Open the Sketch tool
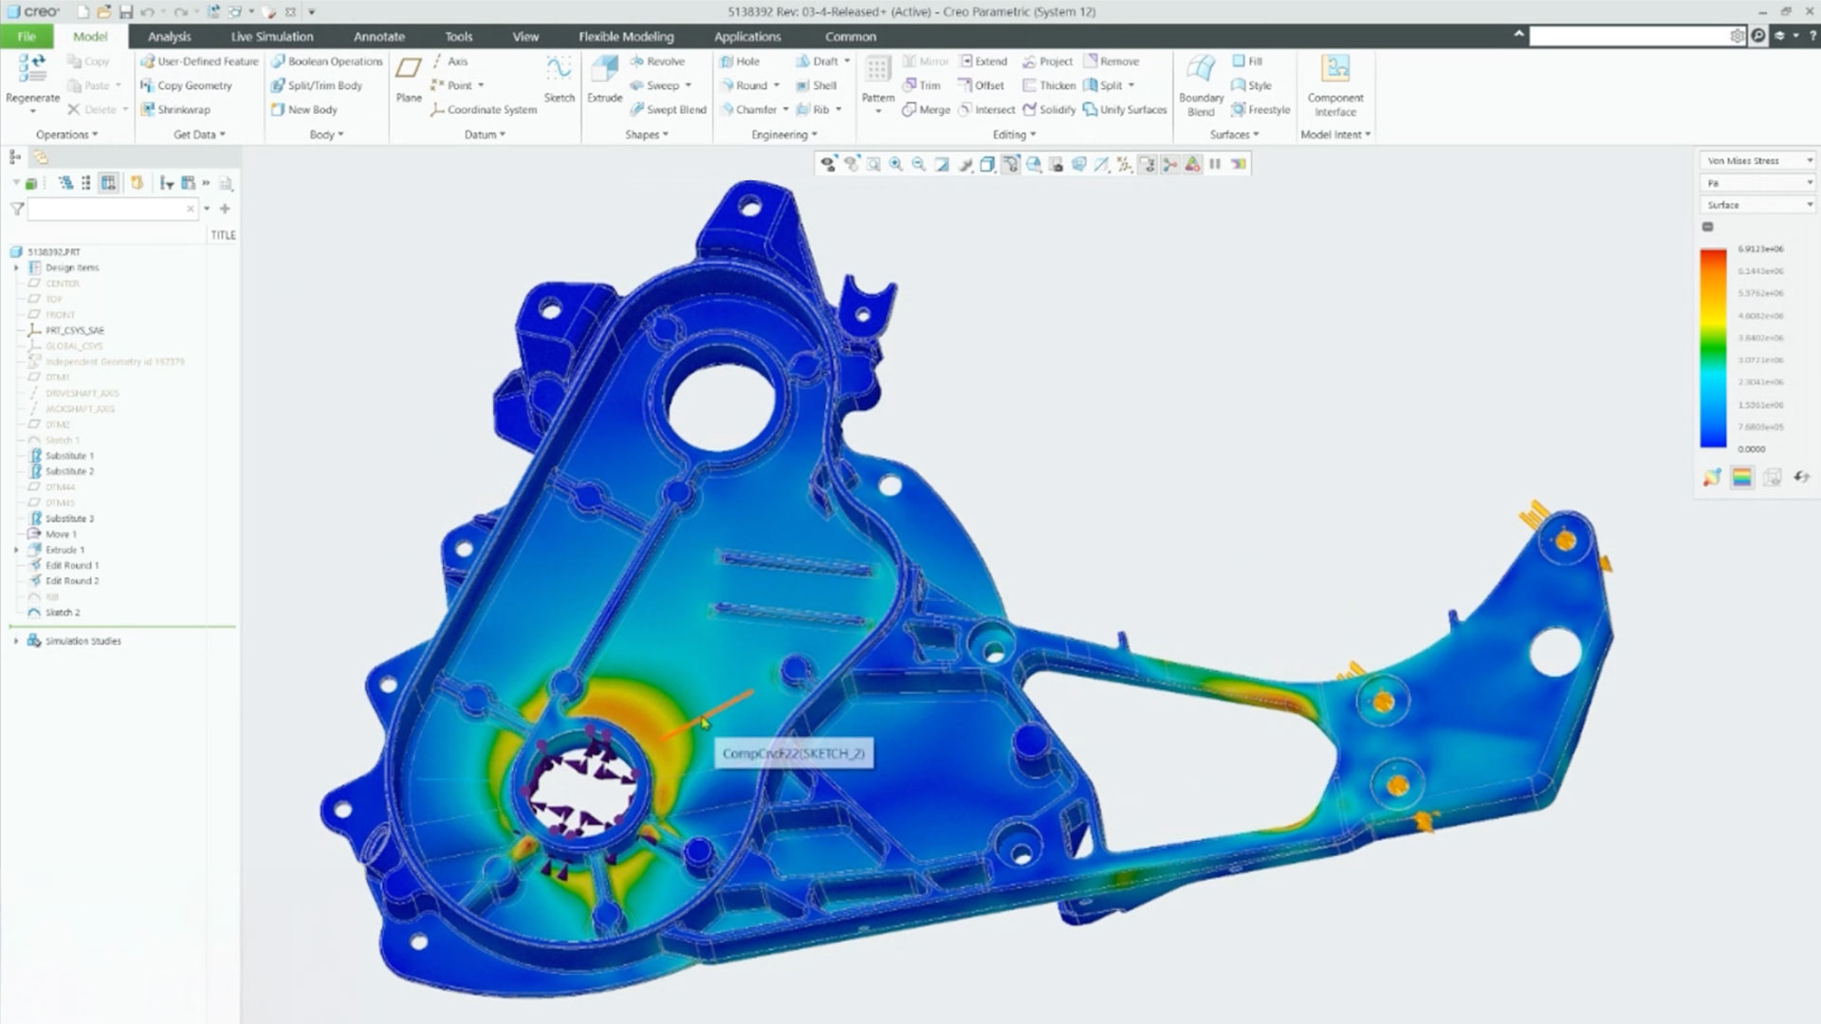Viewport: 1821px width, 1024px height. click(x=560, y=79)
